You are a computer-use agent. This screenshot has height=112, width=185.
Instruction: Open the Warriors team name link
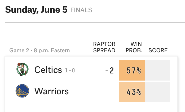pos(51,91)
